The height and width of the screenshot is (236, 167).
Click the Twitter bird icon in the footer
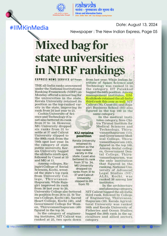(63, 227)
